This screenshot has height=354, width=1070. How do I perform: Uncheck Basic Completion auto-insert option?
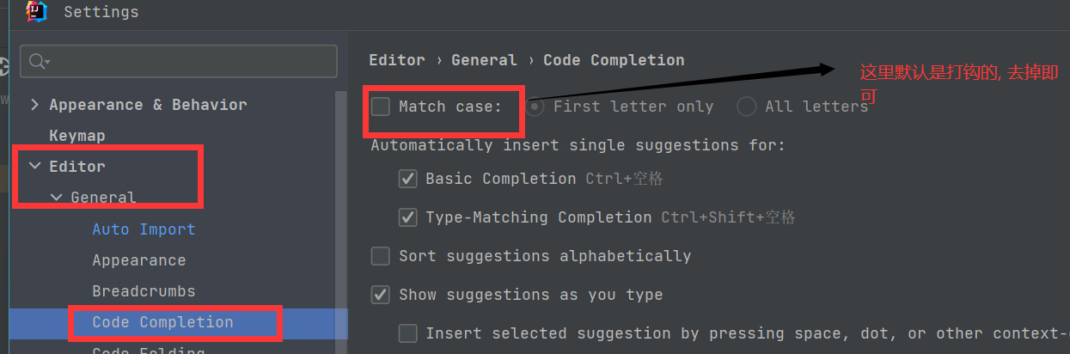(408, 179)
